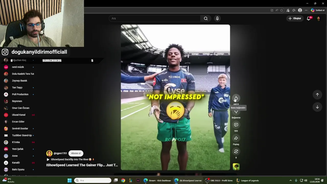Open Zeynep Bastık subscription

click(x=19, y=81)
